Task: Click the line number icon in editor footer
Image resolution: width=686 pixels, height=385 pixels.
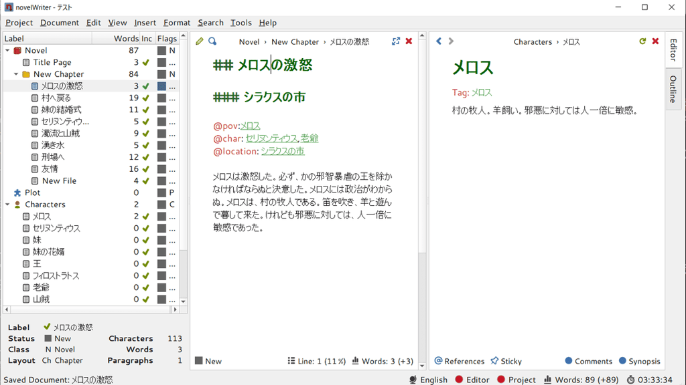Action: tap(291, 361)
